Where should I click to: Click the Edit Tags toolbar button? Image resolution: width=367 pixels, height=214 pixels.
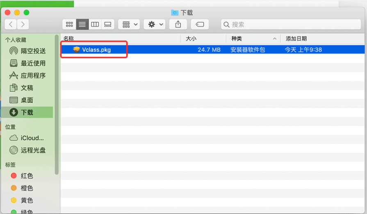tap(200, 25)
